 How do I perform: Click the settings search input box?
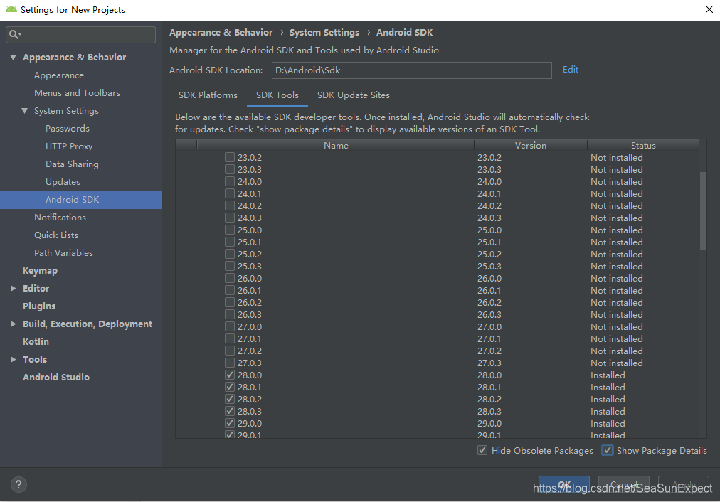tap(81, 34)
